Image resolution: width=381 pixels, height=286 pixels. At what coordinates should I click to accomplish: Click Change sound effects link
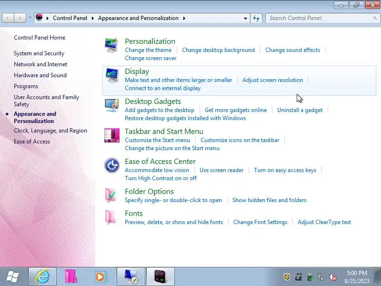tap(292, 50)
